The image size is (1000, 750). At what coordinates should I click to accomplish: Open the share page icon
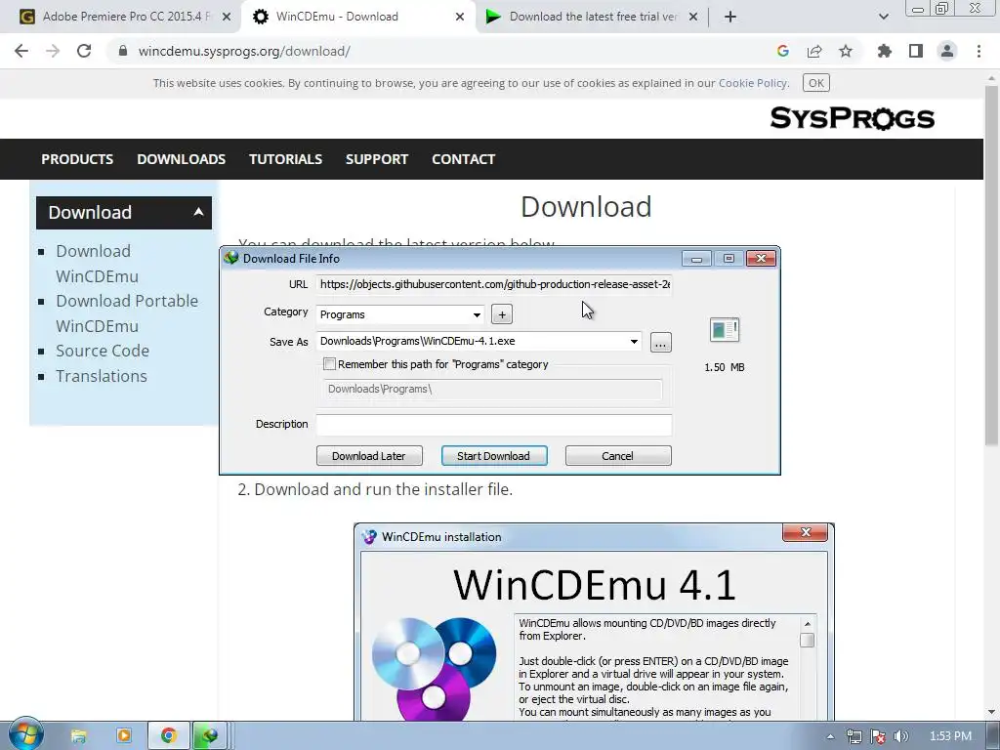(x=814, y=51)
